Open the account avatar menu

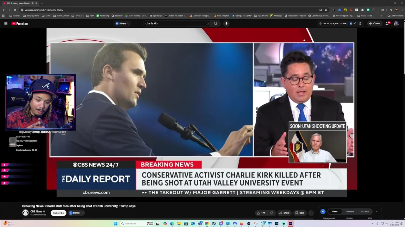(396, 23)
